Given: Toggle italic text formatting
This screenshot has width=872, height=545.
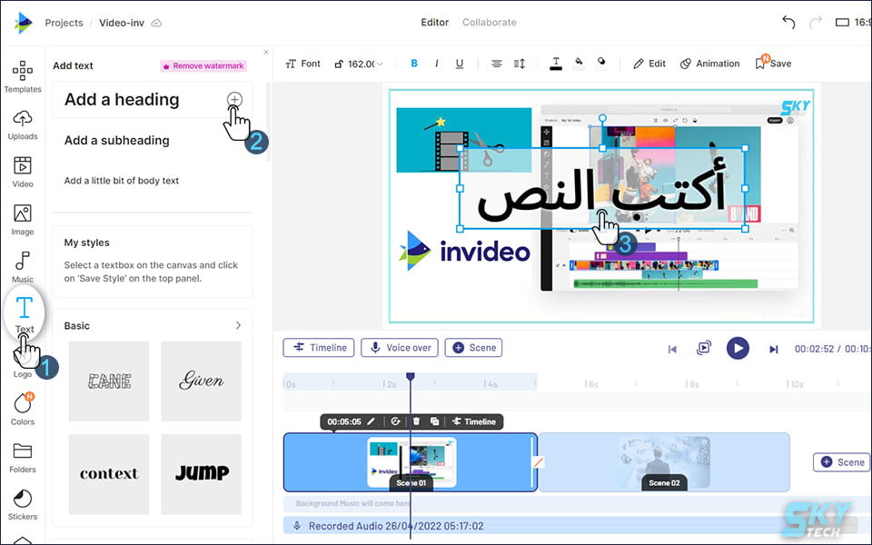Looking at the screenshot, I should tap(437, 64).
